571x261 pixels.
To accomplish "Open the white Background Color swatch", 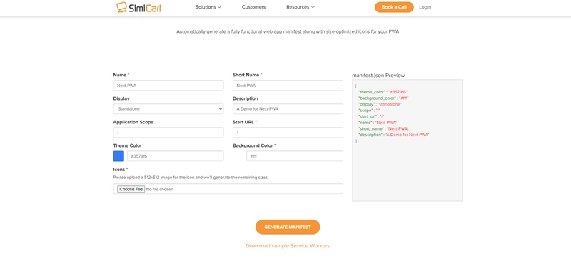I will (x=238, y=156).
